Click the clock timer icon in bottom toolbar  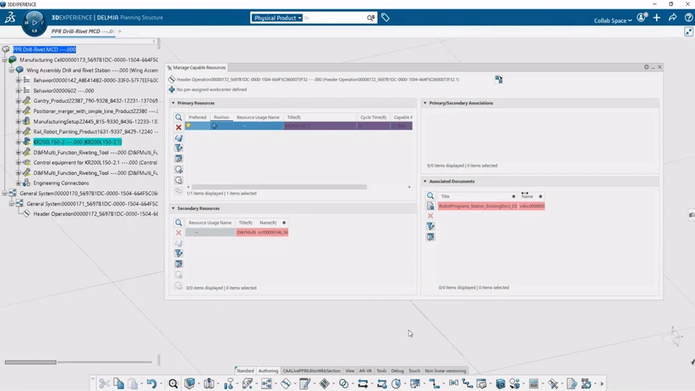396,384
